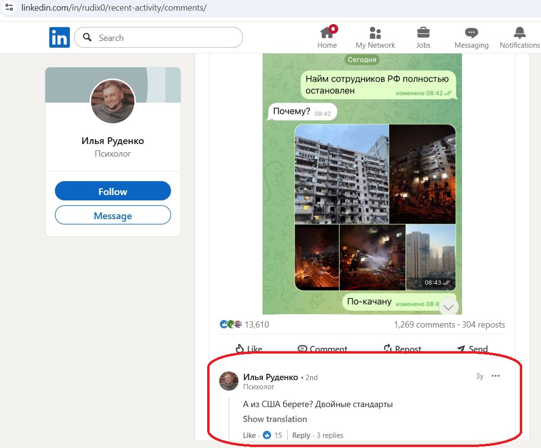Go to the Jobs briefcase icon

pyautogui.click(x=423, y=33)
